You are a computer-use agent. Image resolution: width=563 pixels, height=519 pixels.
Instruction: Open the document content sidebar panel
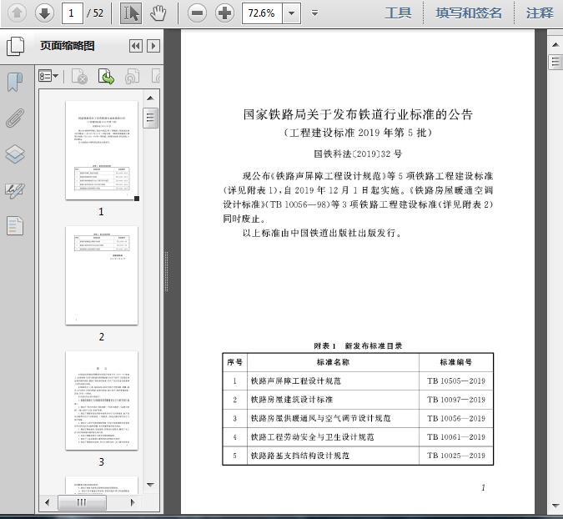[x=15, y=226]
